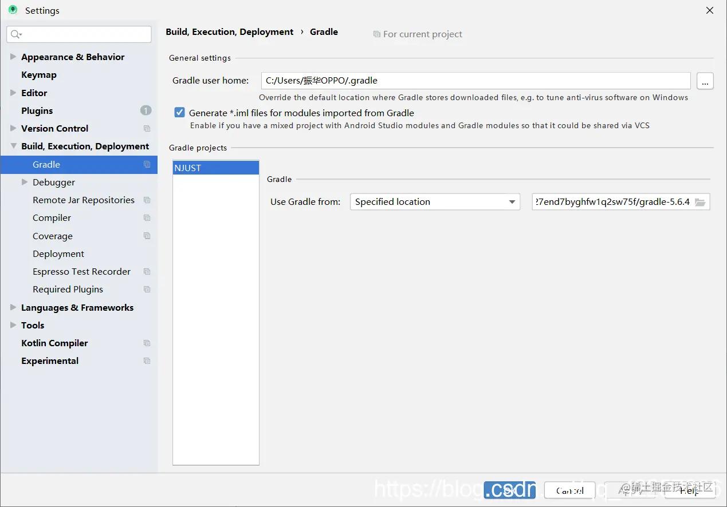Open the Keymap settings page
727x507 pixels.
pos(39,75)
